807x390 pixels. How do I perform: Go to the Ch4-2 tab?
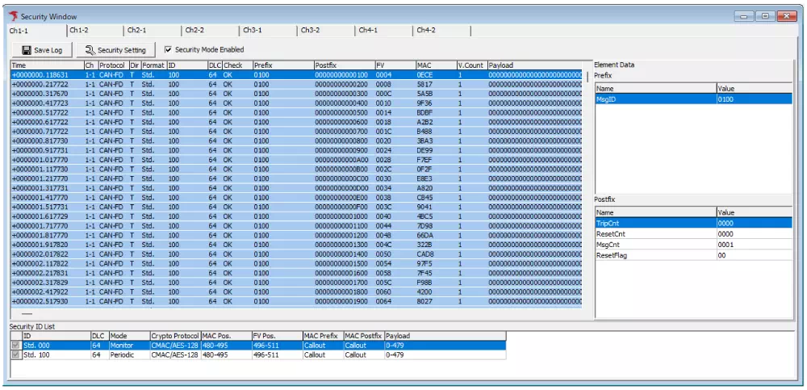coord(426,30)
